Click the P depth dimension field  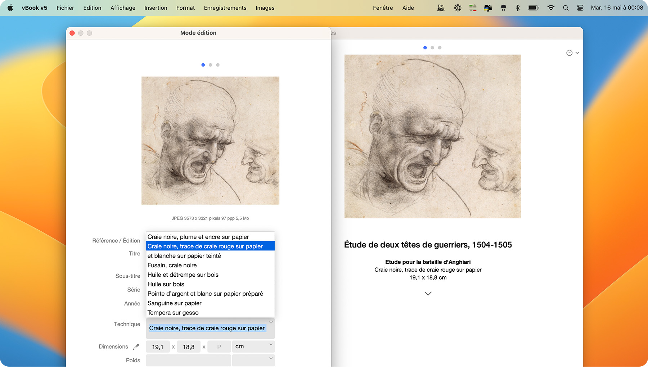tap(219, 347)
